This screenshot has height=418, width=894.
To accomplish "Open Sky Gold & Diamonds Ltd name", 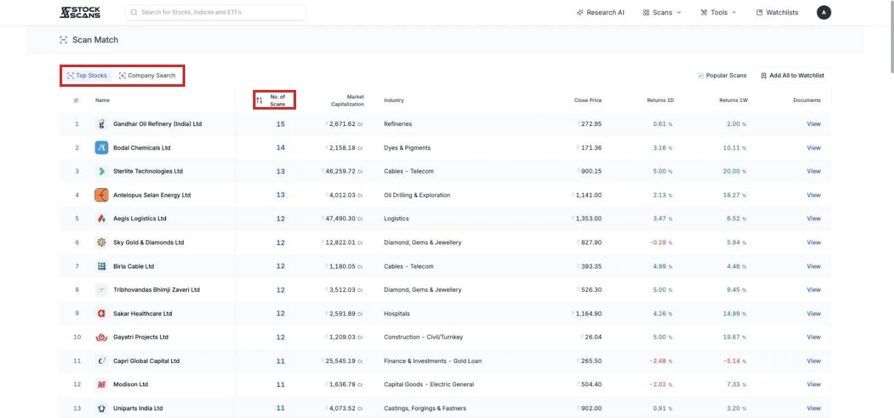I will click(148, 243).
